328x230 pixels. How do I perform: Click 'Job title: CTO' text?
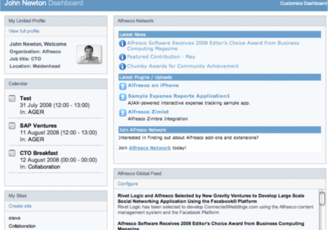coord(25,59)
